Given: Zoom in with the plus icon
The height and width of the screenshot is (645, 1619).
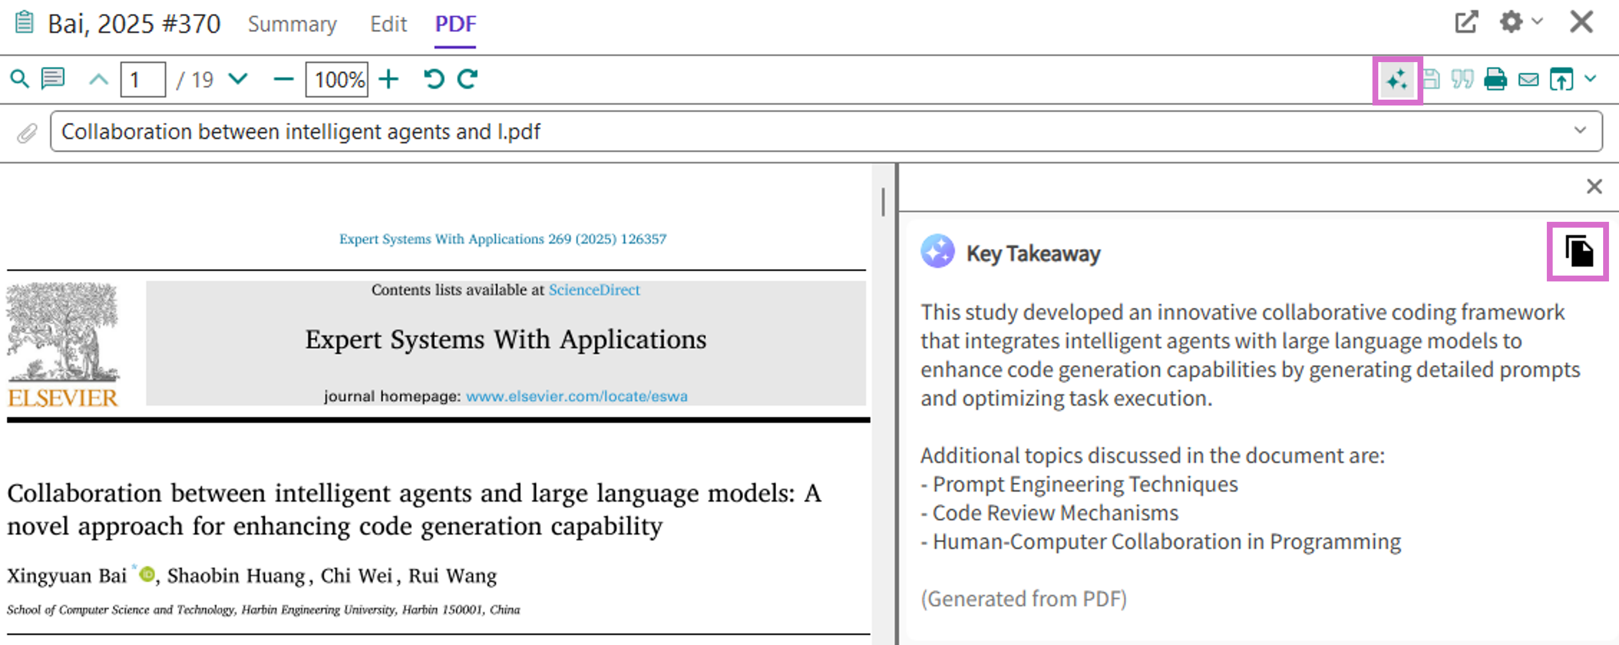Looking at the screenshot, I should (389, 80).
